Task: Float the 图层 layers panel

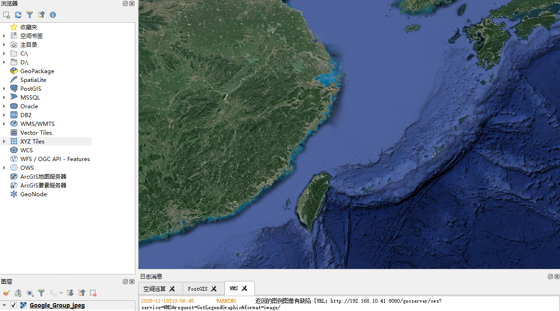Action: [x=125, y=282]
